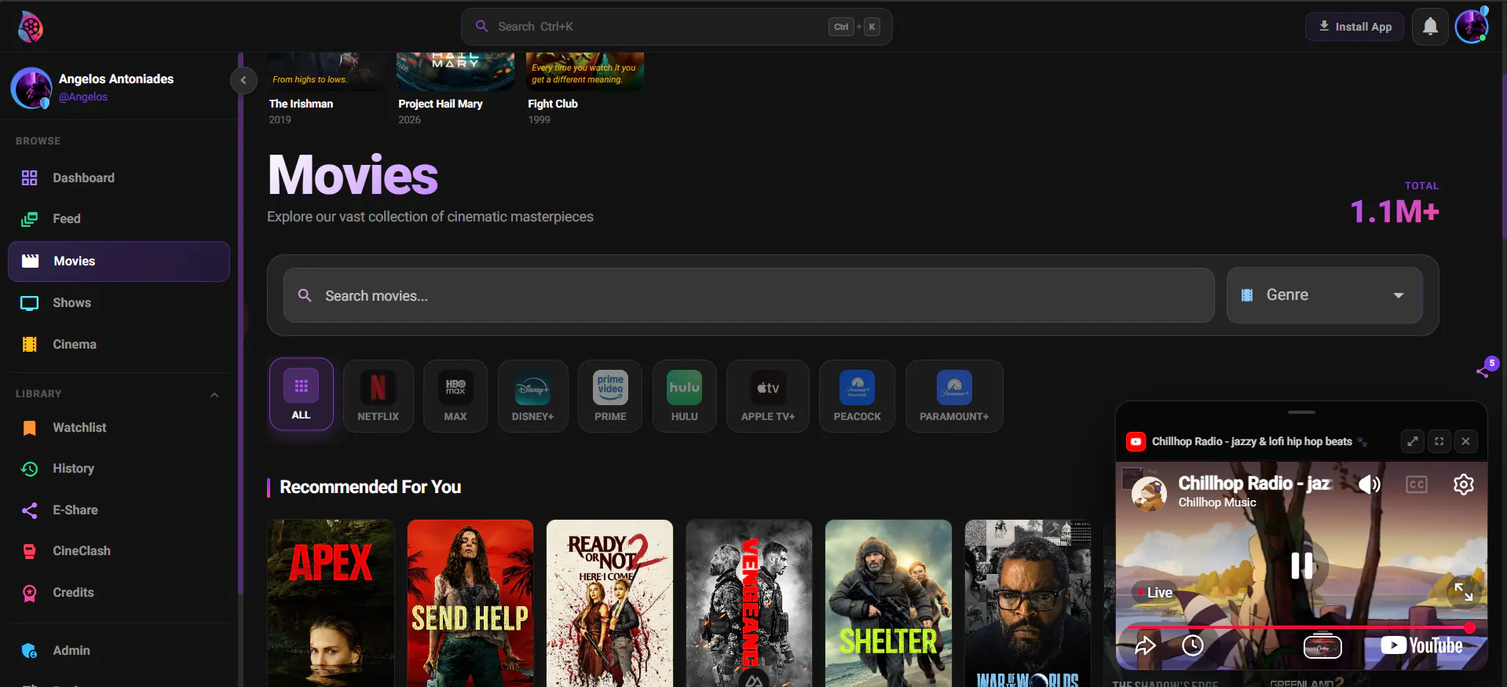Open the Movies page in sidebar
The height and width of the screenshot is (687, 1507).
click(x=119, y=261)
